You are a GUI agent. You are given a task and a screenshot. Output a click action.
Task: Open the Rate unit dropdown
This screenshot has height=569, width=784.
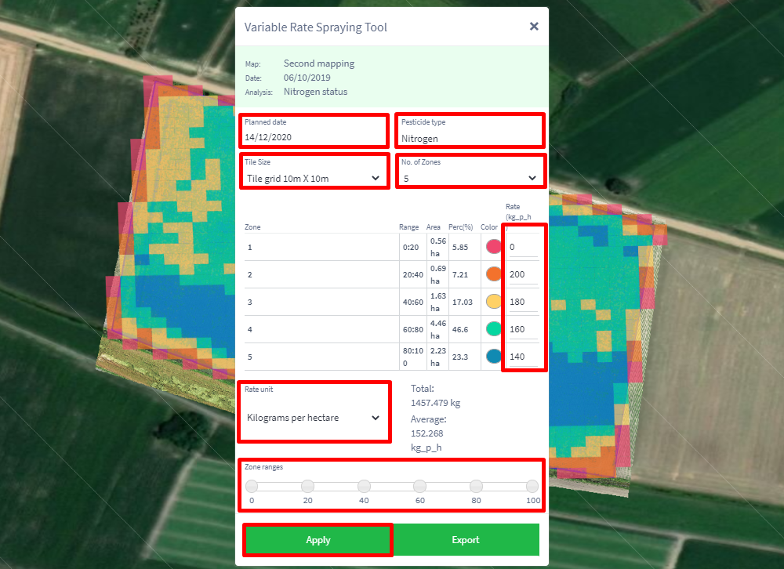click(314, 412)
